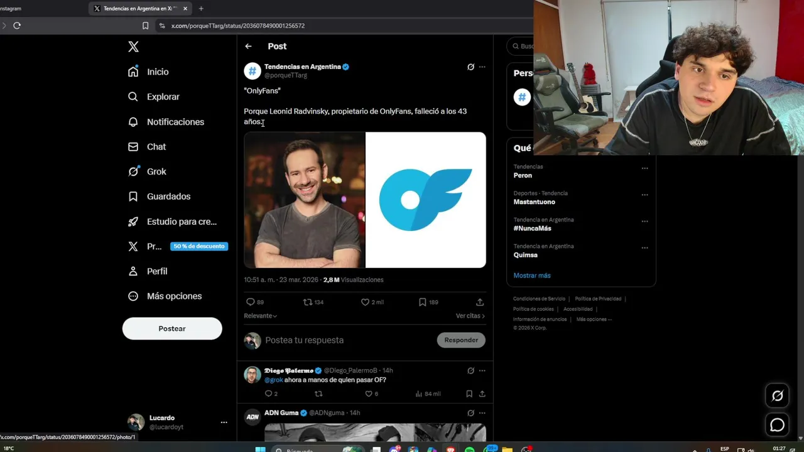Screen dimensions: 804x452
Task: Click Condiciones de Servicio footer link
Action: coord(539,299)
